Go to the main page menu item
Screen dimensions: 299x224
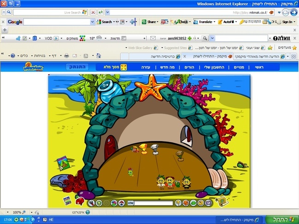point(259,67)
